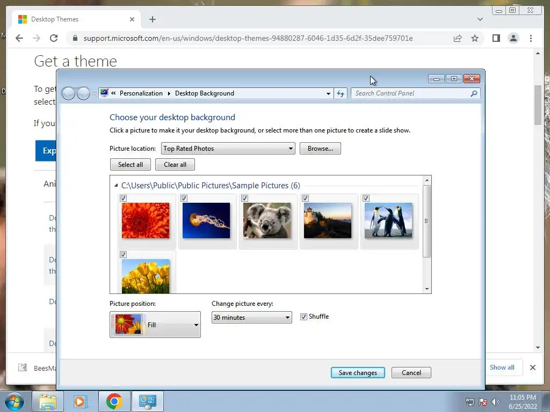Uncheck the jellyfish picture checkbox
550x412 pixels.
184,198
